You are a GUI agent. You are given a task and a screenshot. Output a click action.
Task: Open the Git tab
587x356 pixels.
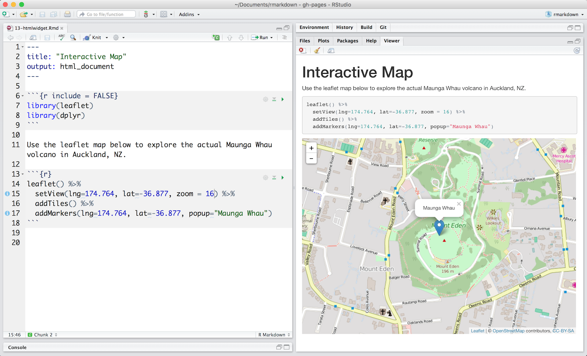tap(383, 27)
